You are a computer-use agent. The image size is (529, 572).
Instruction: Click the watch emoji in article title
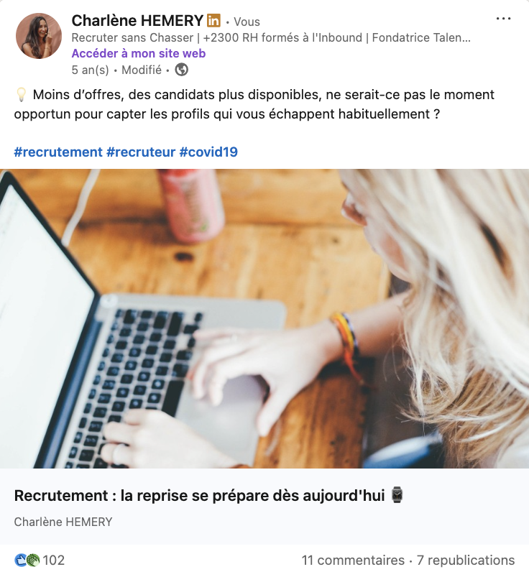[x=397, y=495]
